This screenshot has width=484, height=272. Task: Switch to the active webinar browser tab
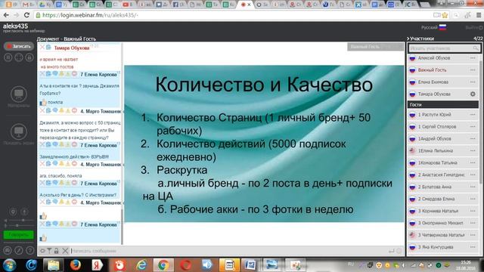point(245,5)
